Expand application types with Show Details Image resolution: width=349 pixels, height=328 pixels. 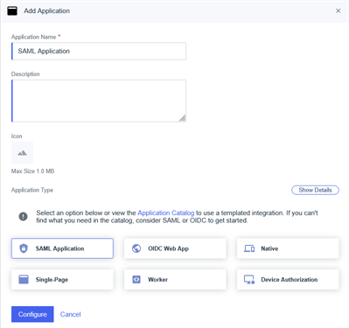[315, 190]
